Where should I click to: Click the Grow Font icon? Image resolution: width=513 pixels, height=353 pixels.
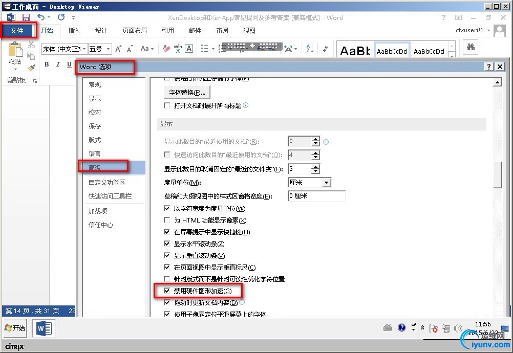tap(118, 49)
